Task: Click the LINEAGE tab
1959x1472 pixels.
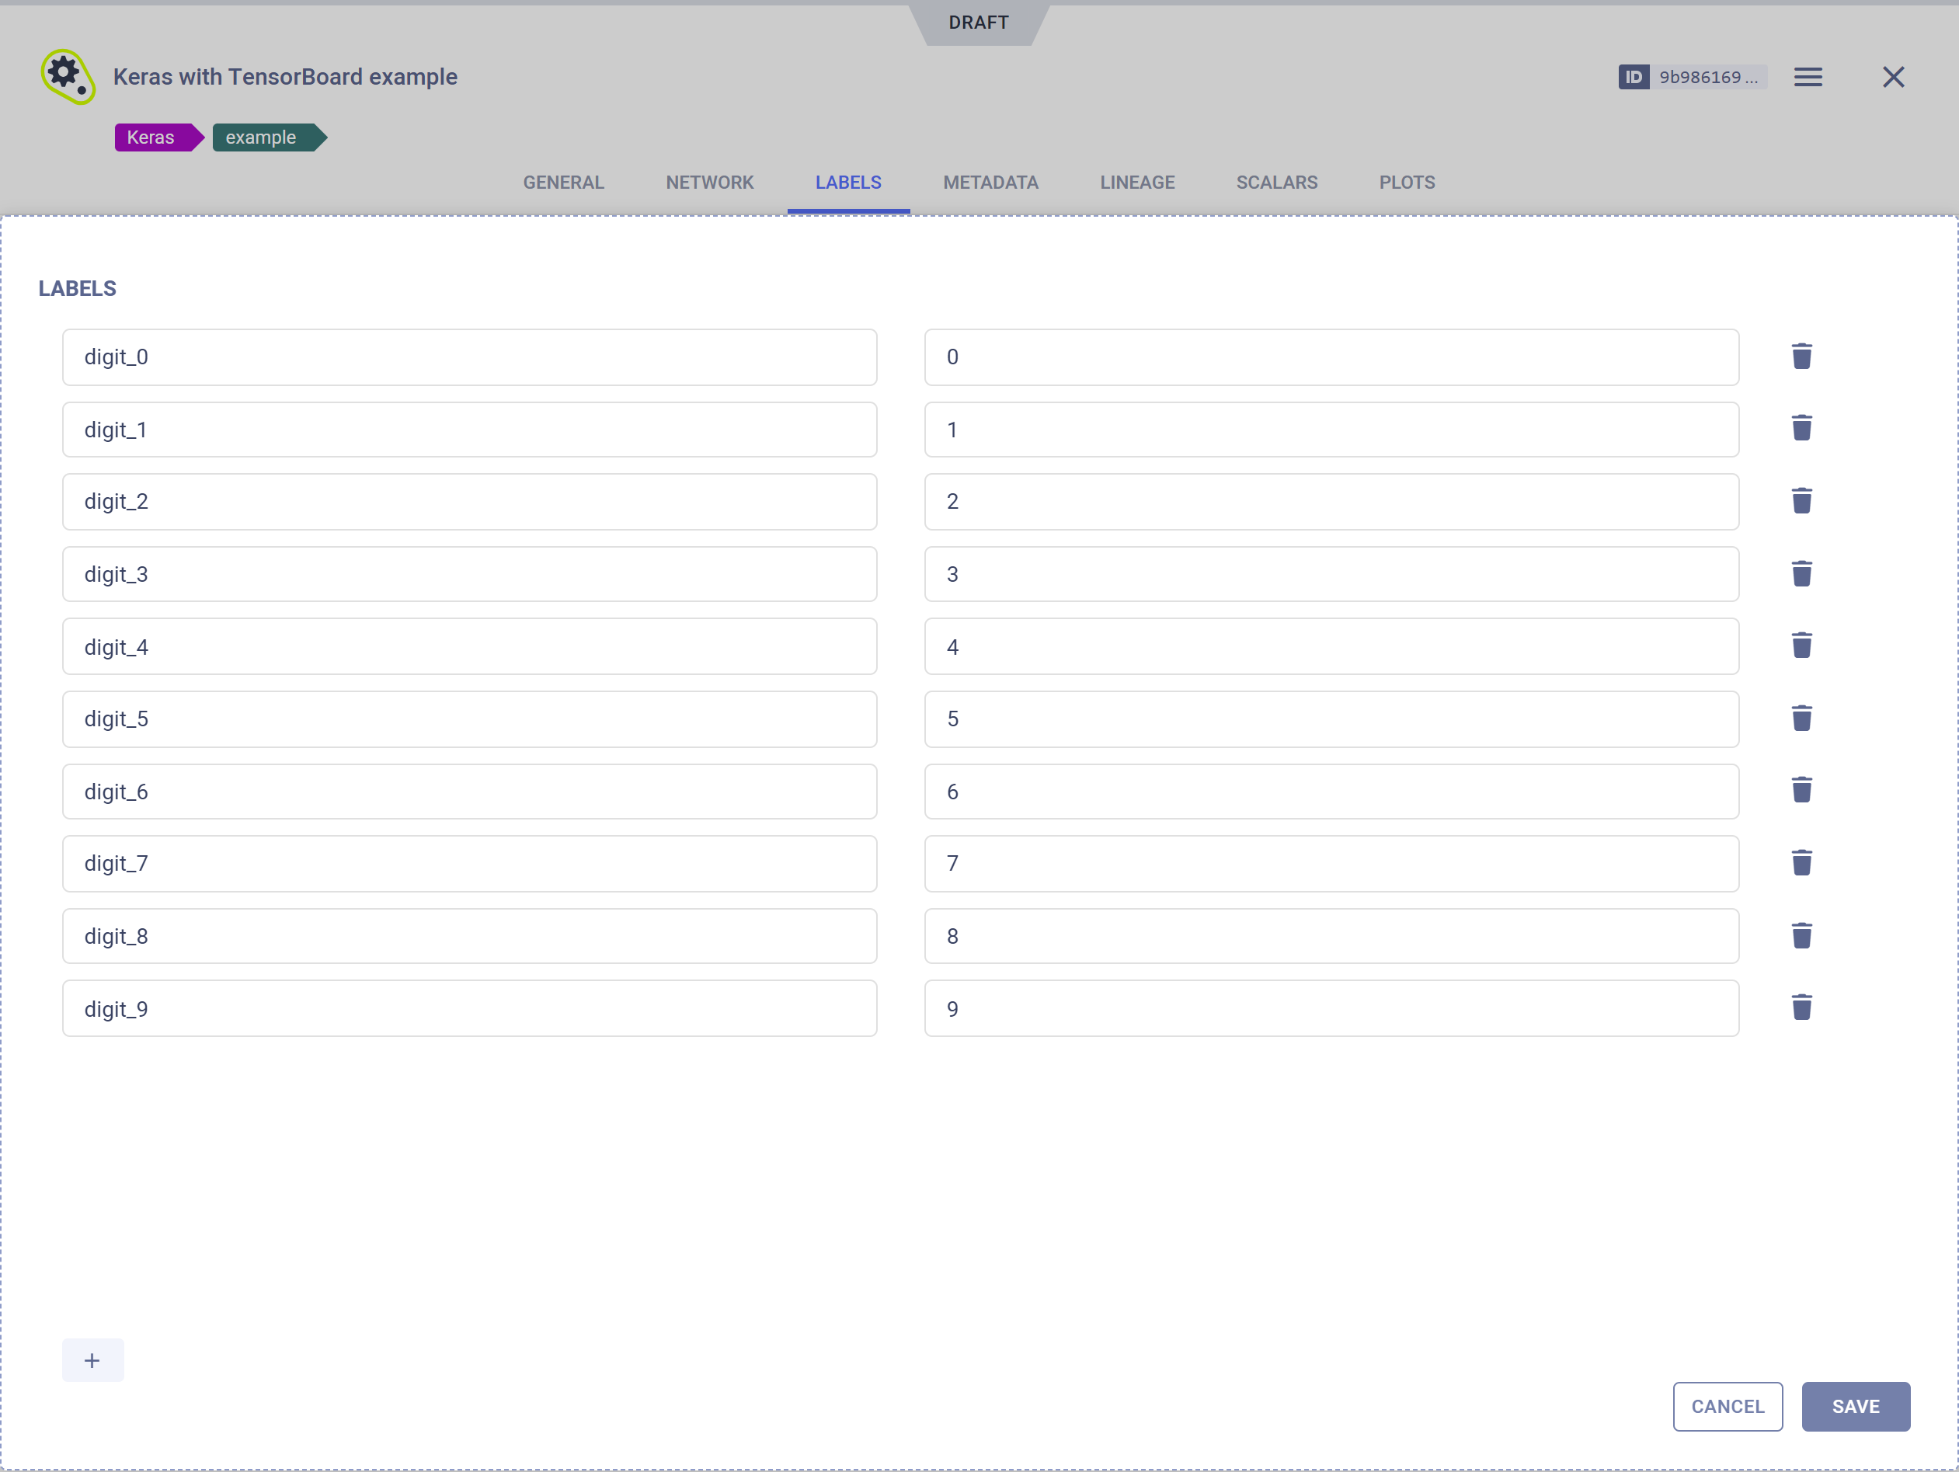Action: pos(1138,181)
